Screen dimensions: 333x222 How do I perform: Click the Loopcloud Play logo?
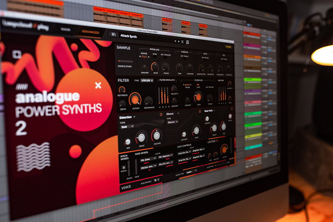pos(26,25)
